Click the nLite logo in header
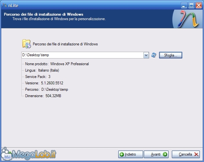204x162 pixels. pyautogui.click(x=188, y=19)
